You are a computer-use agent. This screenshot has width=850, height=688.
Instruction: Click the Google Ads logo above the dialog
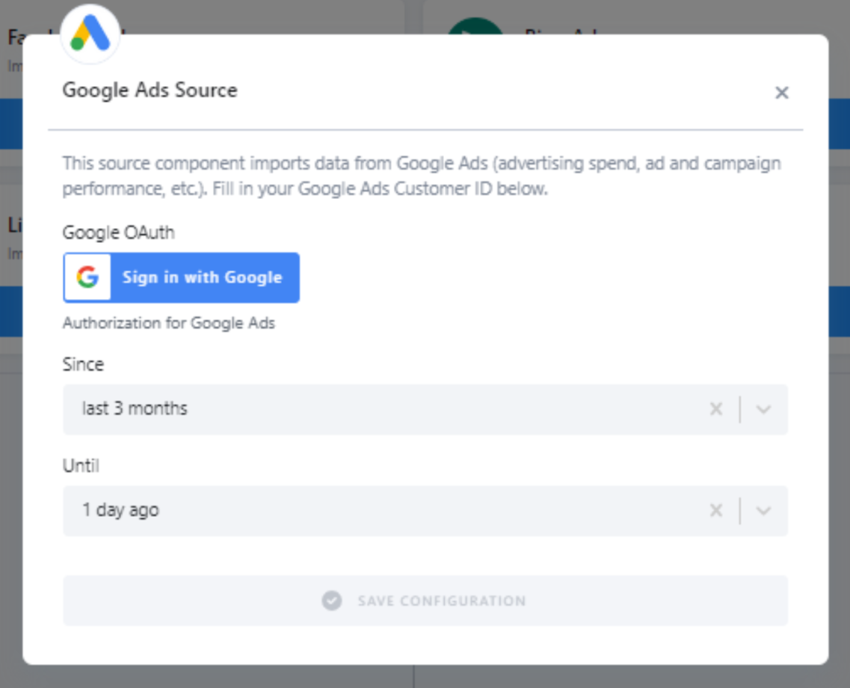tap(89, 34)
